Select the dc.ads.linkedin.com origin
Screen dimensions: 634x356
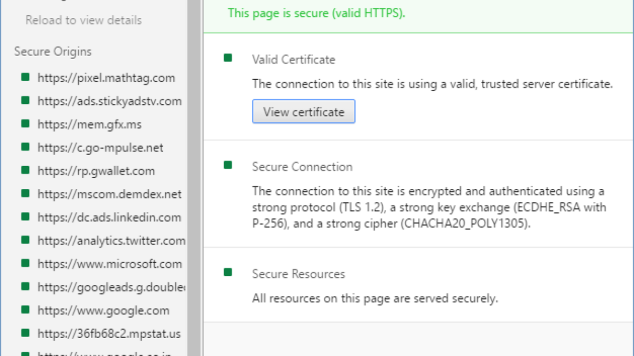tap(109, 217)
